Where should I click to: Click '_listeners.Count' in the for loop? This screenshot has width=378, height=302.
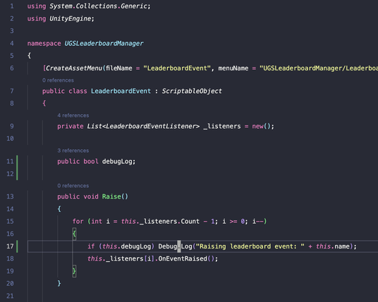(170, 221)
